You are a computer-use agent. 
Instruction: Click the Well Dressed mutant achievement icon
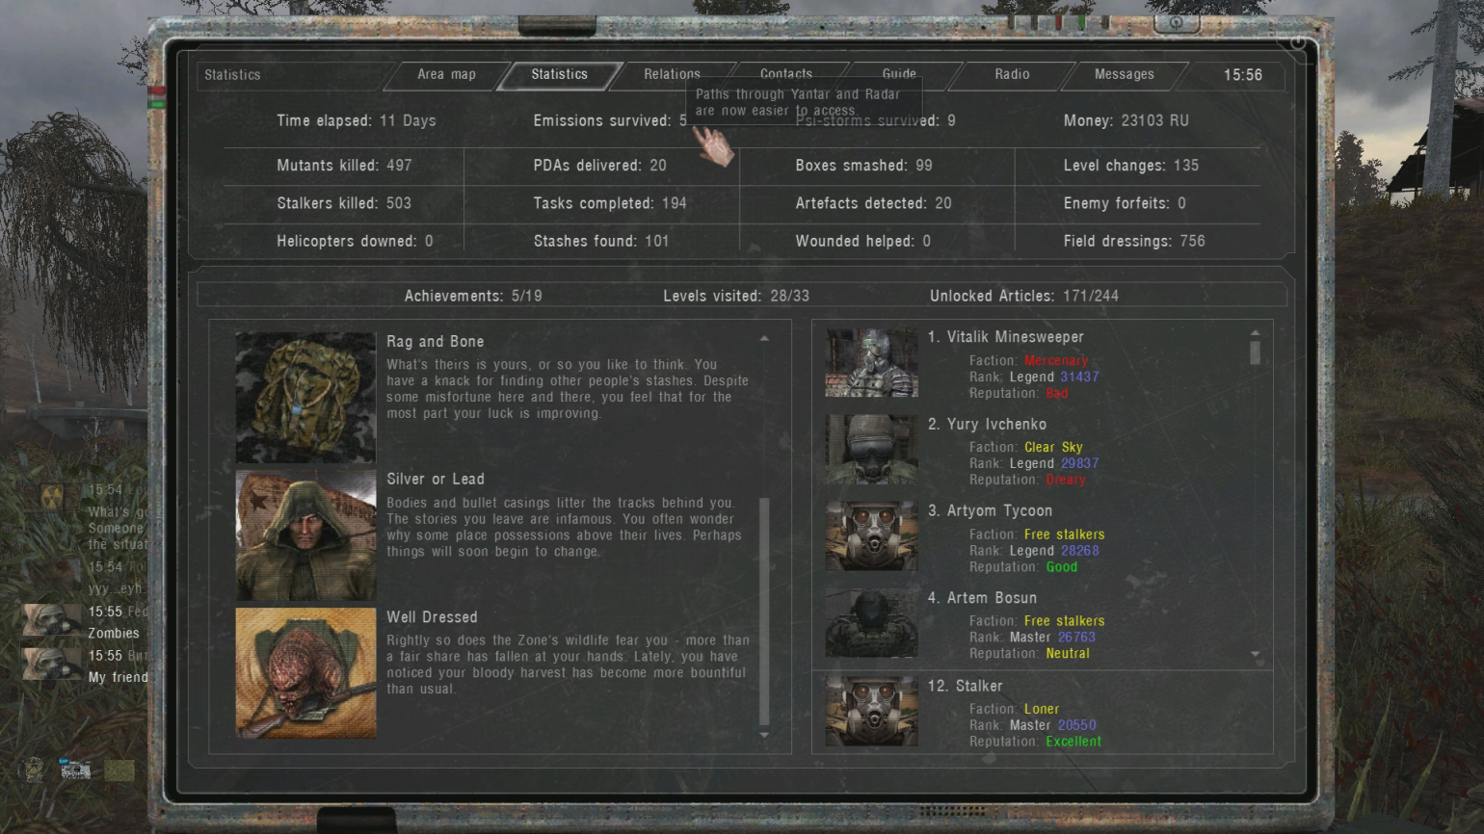coord(305,672)
